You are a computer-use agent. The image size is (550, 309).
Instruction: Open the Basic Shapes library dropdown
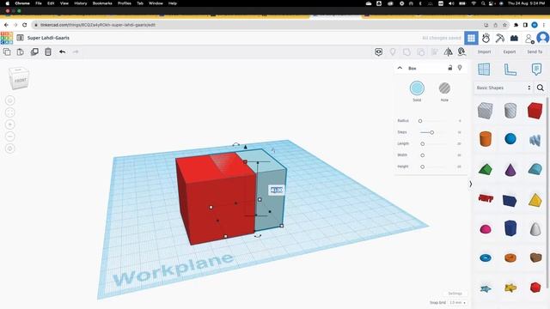(504, 88)
